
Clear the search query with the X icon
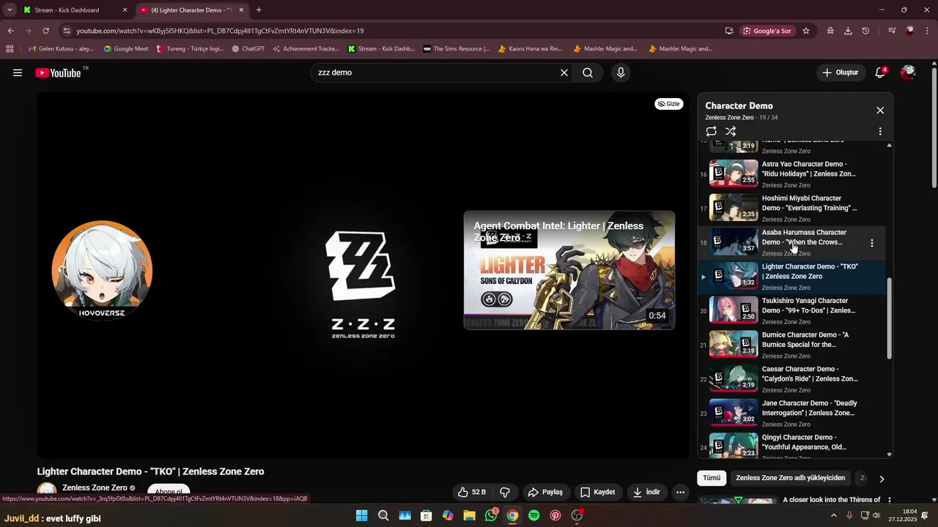[x=564, y=72]
